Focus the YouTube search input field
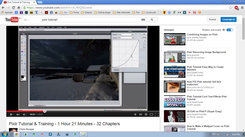 tap(91, 20)
